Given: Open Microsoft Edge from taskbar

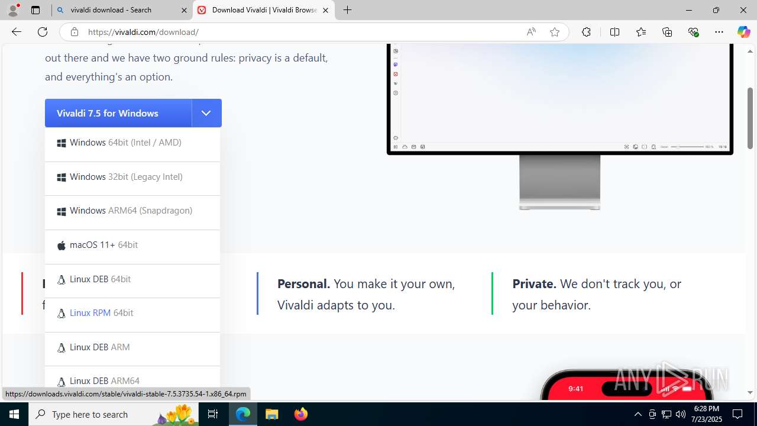Looking at the screenshot, I should [x=243, y=414].
